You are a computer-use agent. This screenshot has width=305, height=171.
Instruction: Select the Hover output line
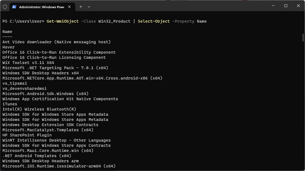tap(8, 47)
